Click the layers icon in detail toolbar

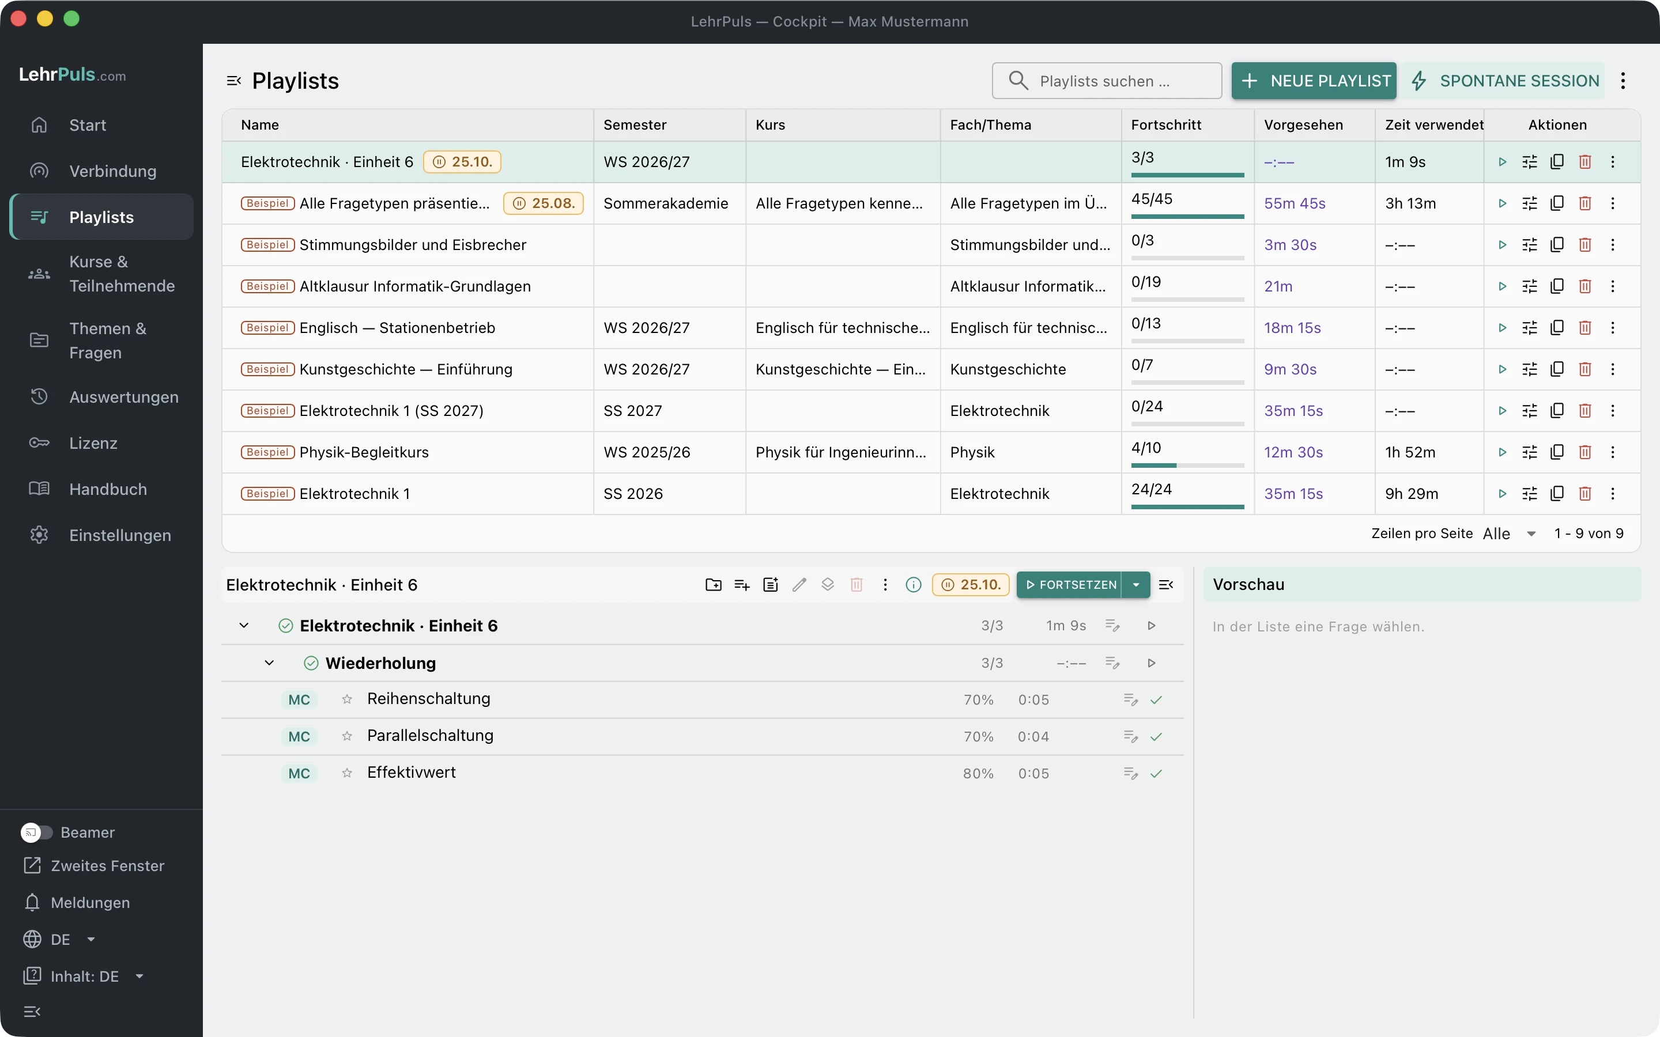[x=828, y=584]
